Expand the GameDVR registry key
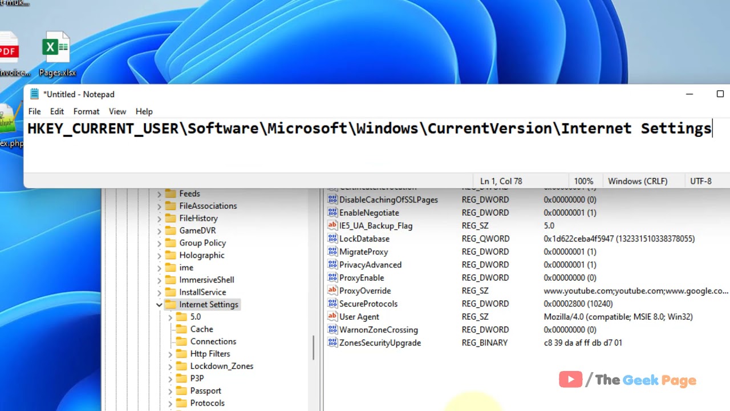This screenshot has height=411, width=730. click(159, 231)
